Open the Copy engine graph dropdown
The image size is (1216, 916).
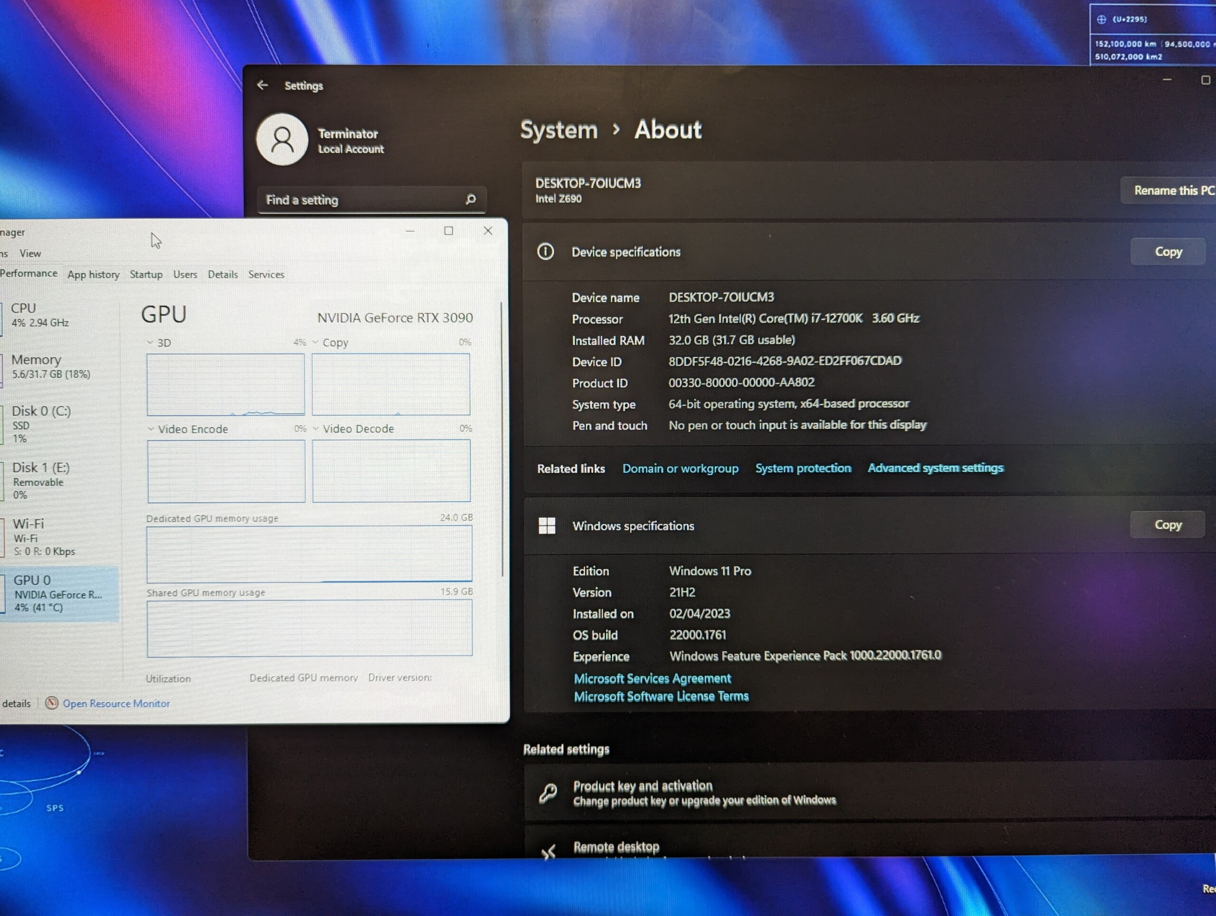pos(315,343)
